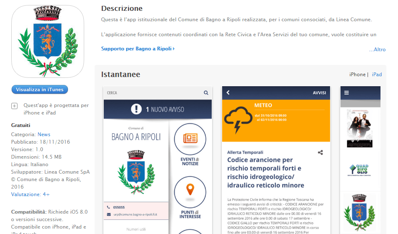398x234 pixels.
Task: Click the Gratuiti price label
Action: click(20, 125)
